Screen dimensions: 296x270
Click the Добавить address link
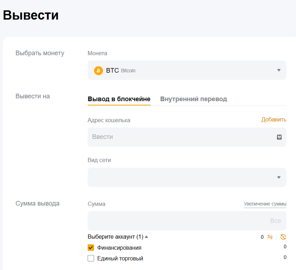[274, 120]
